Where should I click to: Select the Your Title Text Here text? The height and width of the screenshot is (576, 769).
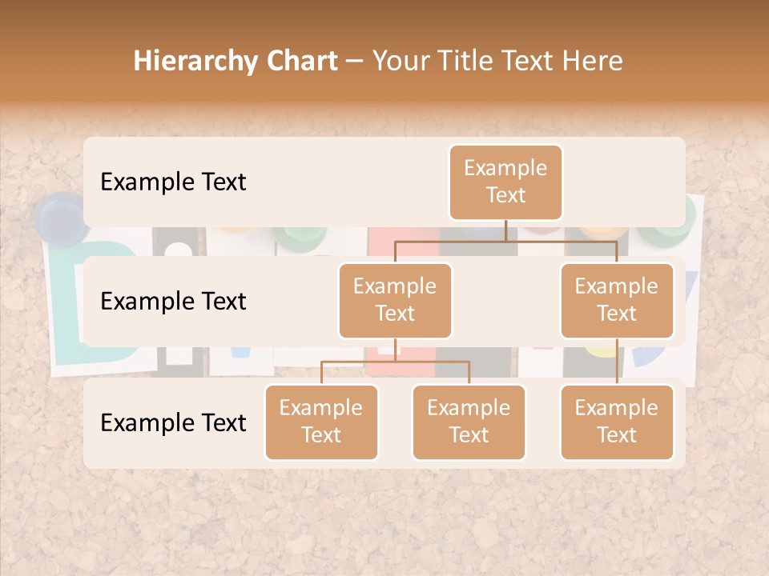click(x=496, y=60)
